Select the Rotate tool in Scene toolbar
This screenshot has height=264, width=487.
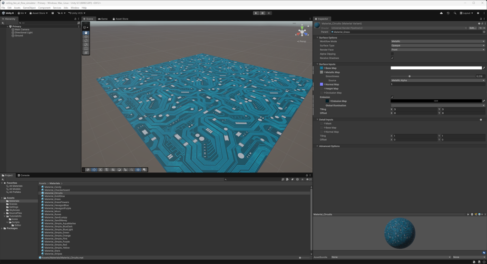click(x=86, y=41)
